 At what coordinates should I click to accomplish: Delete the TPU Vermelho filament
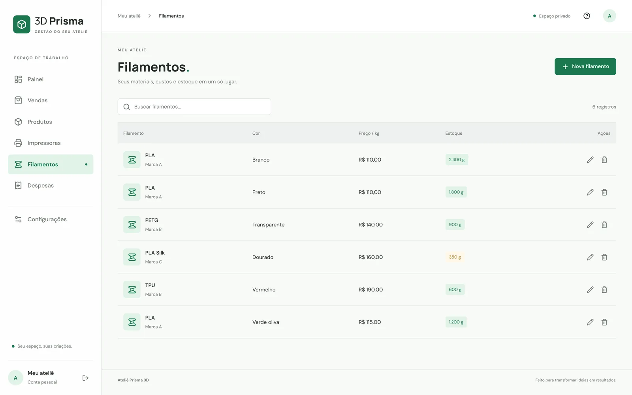[604, 290]
